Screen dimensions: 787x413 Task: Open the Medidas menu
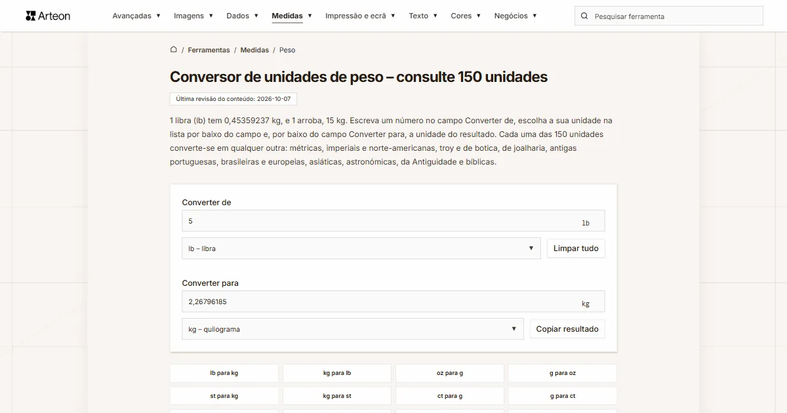(292, 16)
